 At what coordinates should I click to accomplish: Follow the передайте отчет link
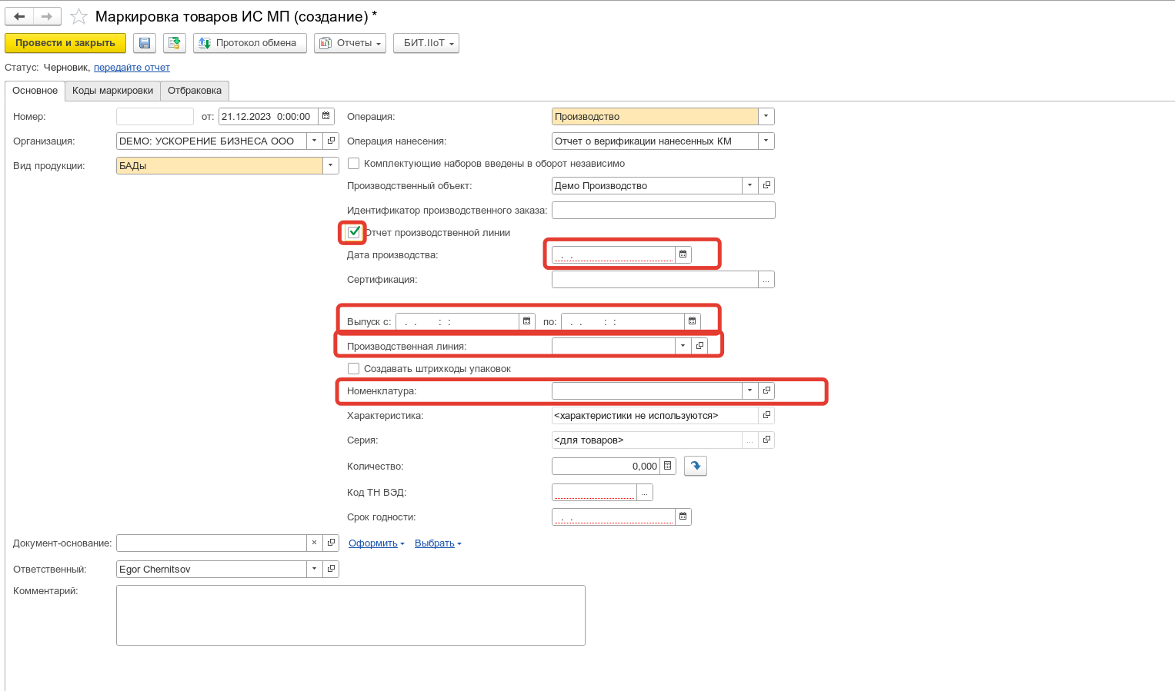click(132, 68)
